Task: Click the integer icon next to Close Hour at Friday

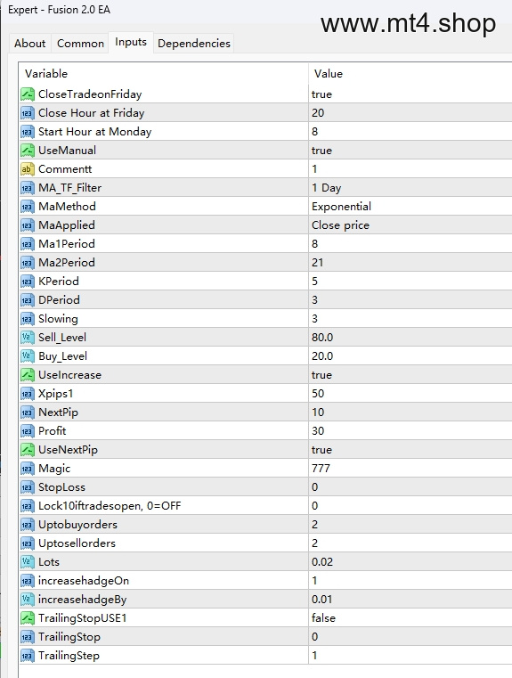Action: tap(28, 113)
